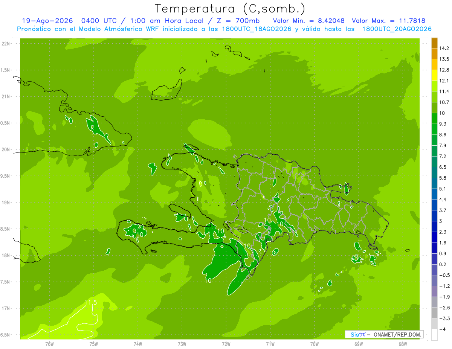Click the "68W" longitude axis label
The height and width of the screenshot is (349, 452).
point(402,344)
